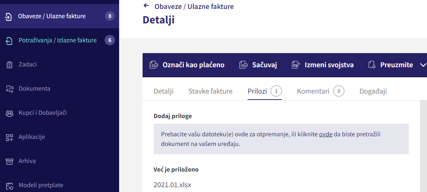Open Kupci i Dobavljači in sidebar

(42, 113)
